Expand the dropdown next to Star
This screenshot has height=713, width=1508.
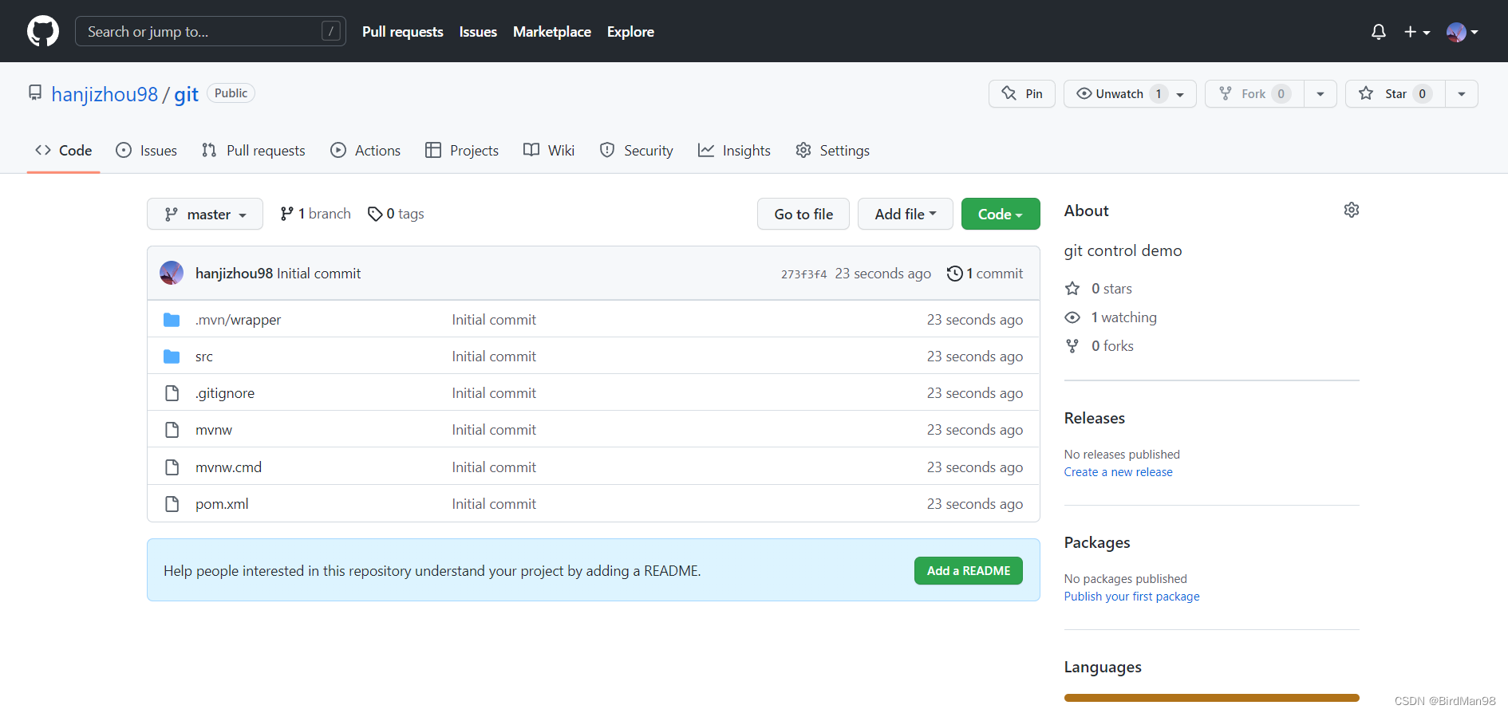click(1462, 93)
